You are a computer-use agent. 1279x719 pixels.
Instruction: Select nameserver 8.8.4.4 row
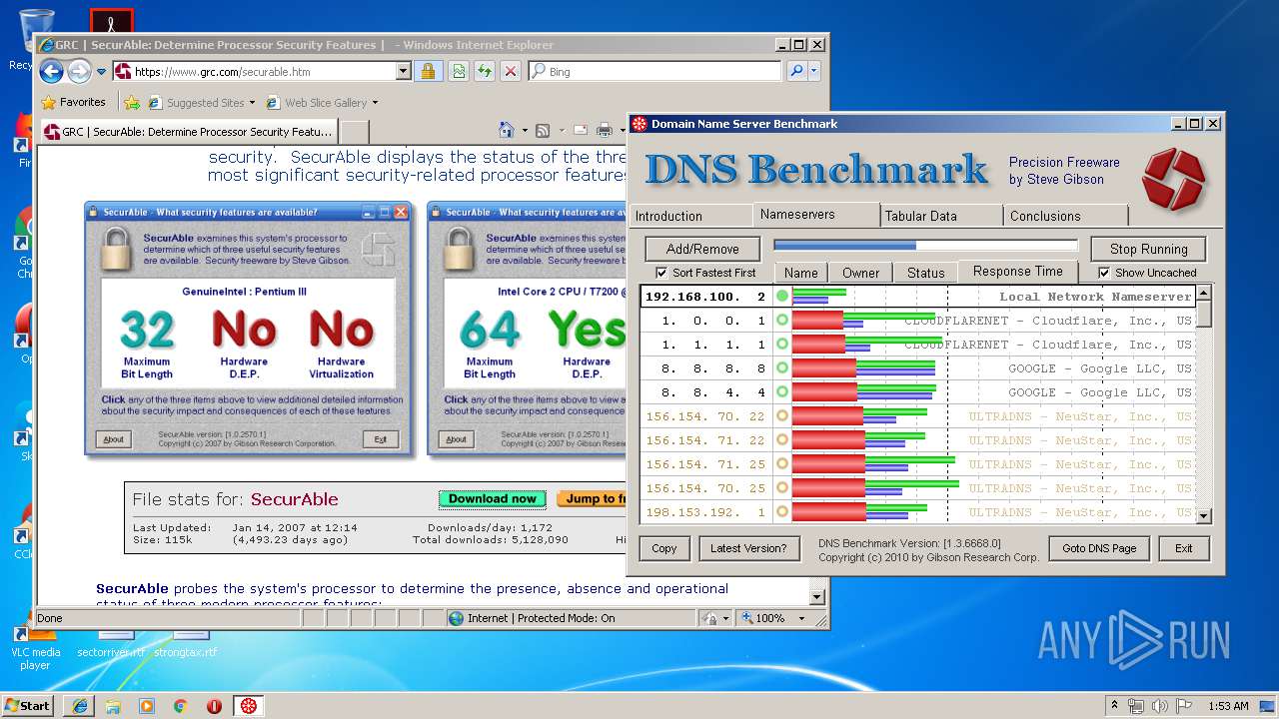coord(917,392)
